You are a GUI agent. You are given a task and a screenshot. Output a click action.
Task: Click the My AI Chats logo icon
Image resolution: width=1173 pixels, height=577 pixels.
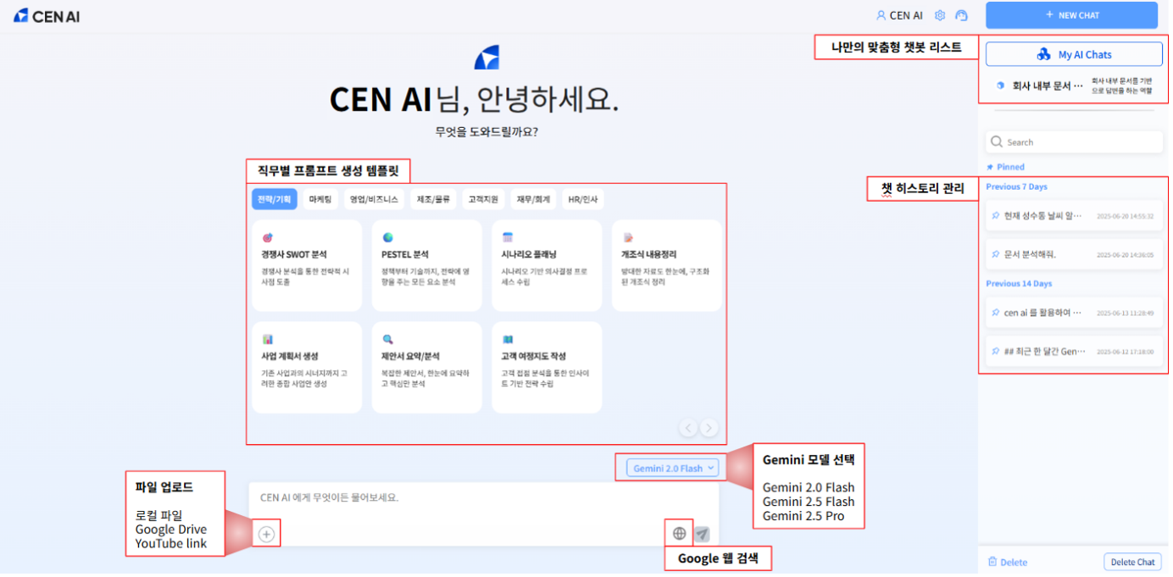pyautogui.click(x=1044, y=54)
